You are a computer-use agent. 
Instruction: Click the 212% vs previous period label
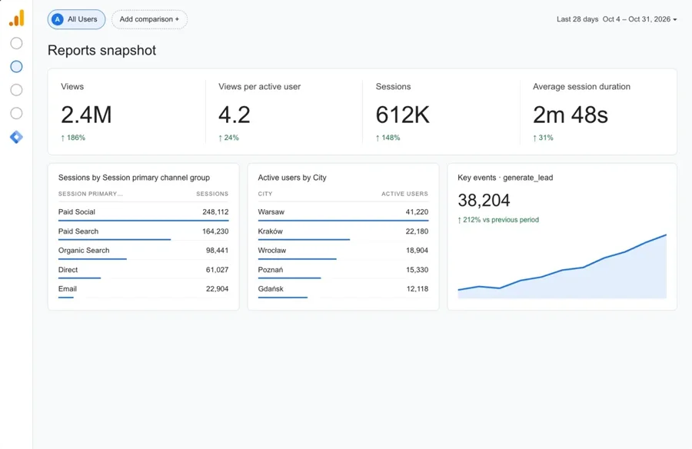[498, 220]
